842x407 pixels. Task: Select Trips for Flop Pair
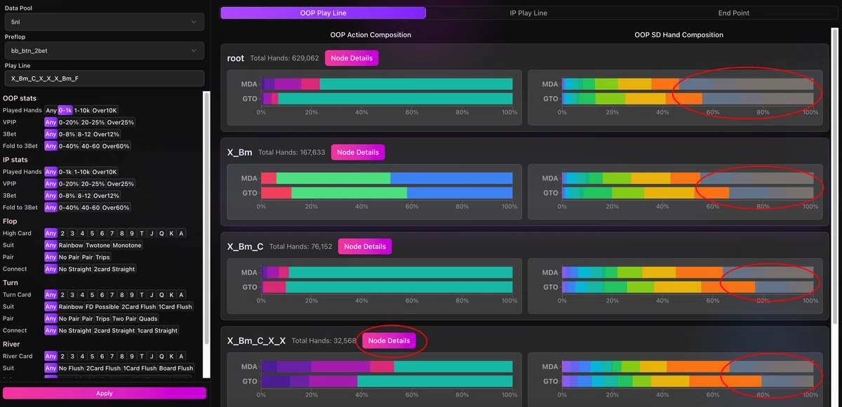coord(102,258)
